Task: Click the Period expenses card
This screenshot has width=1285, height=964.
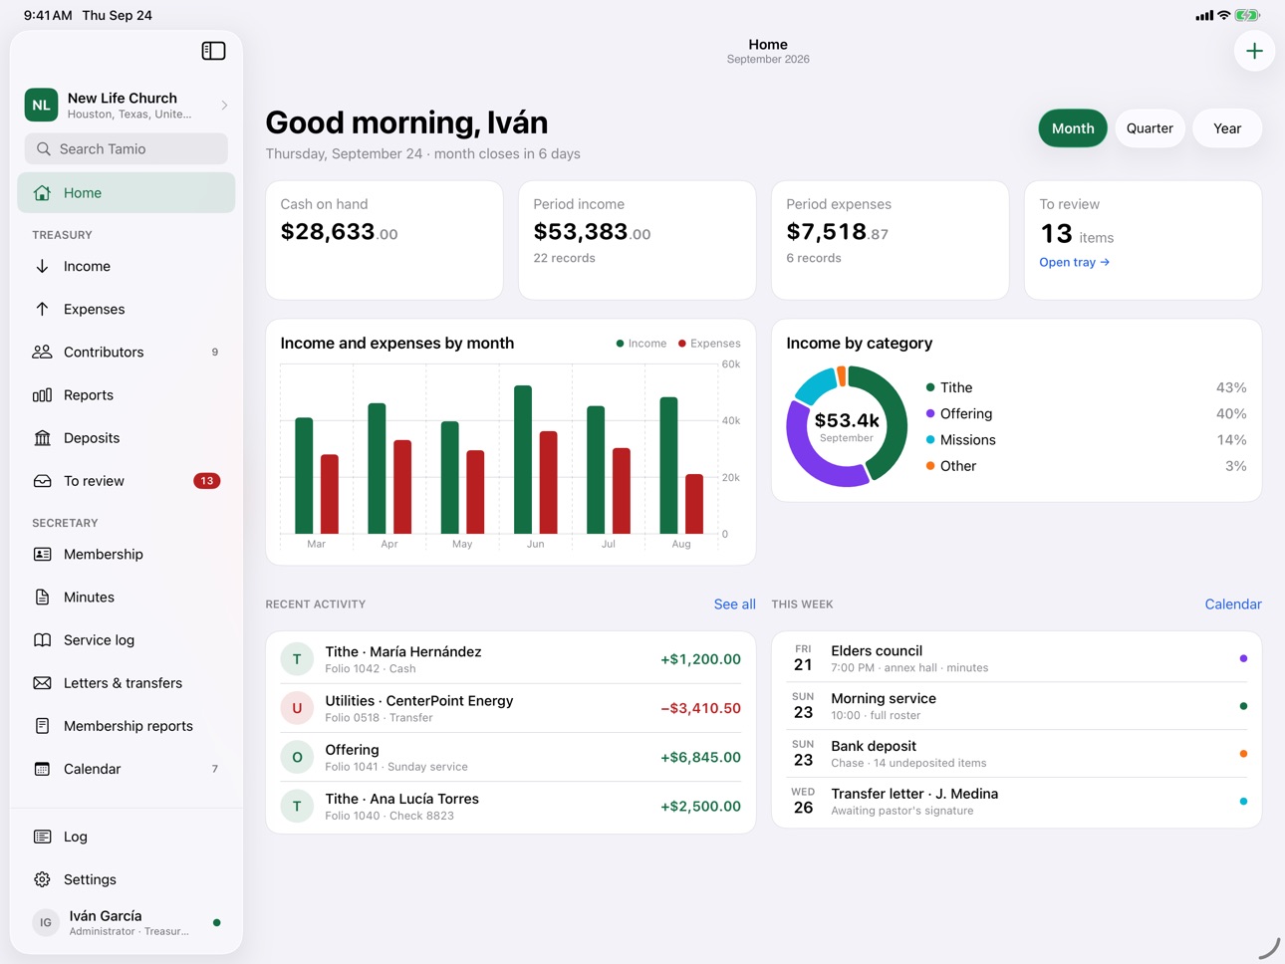Action: [x=891, y=240]
